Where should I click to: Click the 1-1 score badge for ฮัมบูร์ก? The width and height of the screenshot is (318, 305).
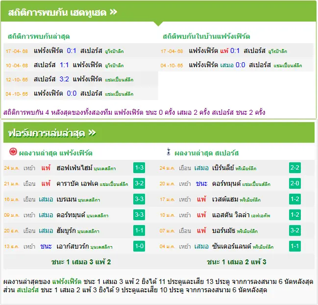pos(139,230)
